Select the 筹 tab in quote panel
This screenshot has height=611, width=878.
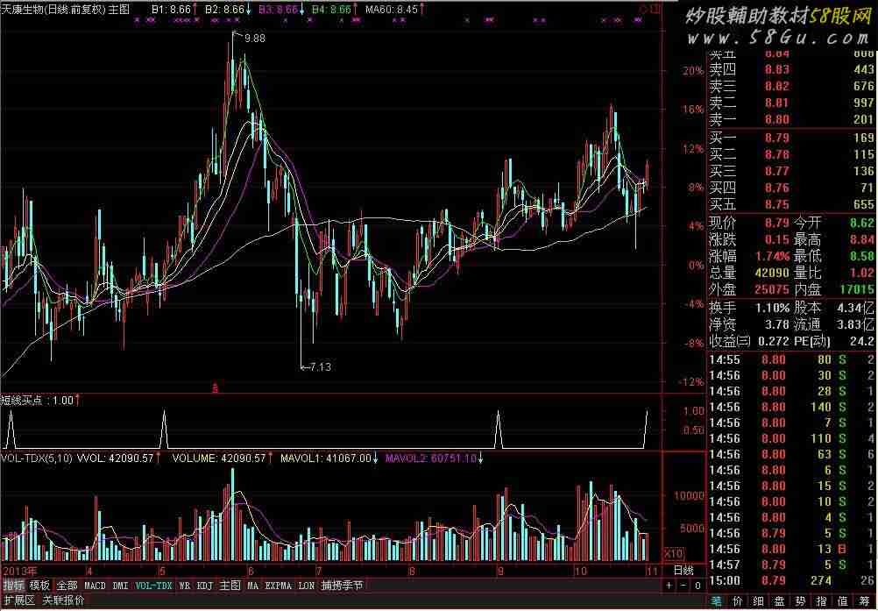pyautogui.click(x=864, y=602)
